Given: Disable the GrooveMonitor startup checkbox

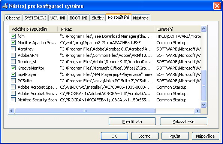Looking at the screenshot, I should pyautogui.click(x=13, y=68).
